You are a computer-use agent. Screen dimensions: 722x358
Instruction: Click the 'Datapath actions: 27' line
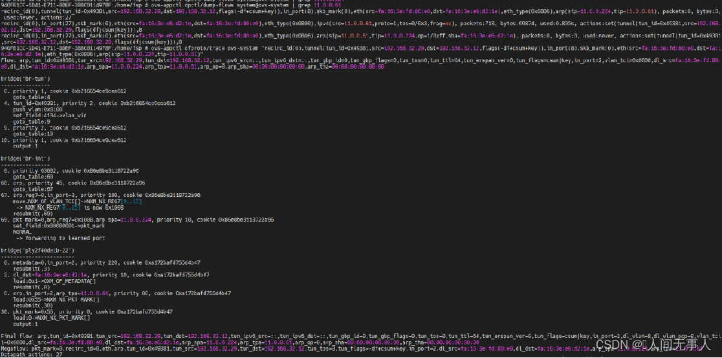point(31,354)
